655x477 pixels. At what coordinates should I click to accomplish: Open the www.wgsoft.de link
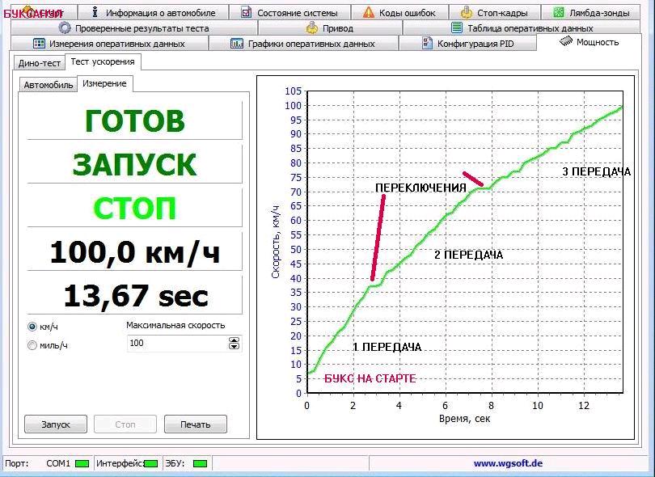(507, 464)
